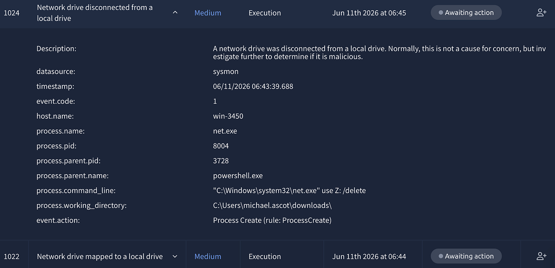555x268 pixels.
Task: Click the net.exe process name value
Action: click(225, 131)
